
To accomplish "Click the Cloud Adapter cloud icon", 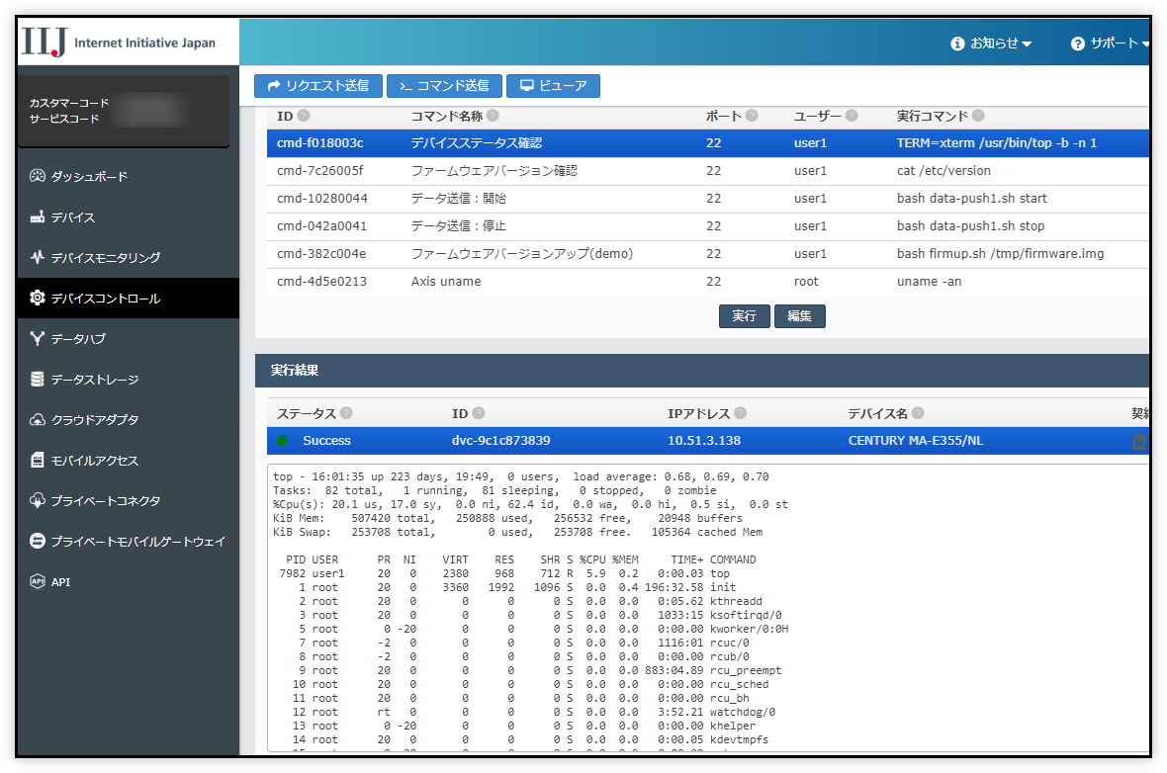I will click(x=38, y=420).
